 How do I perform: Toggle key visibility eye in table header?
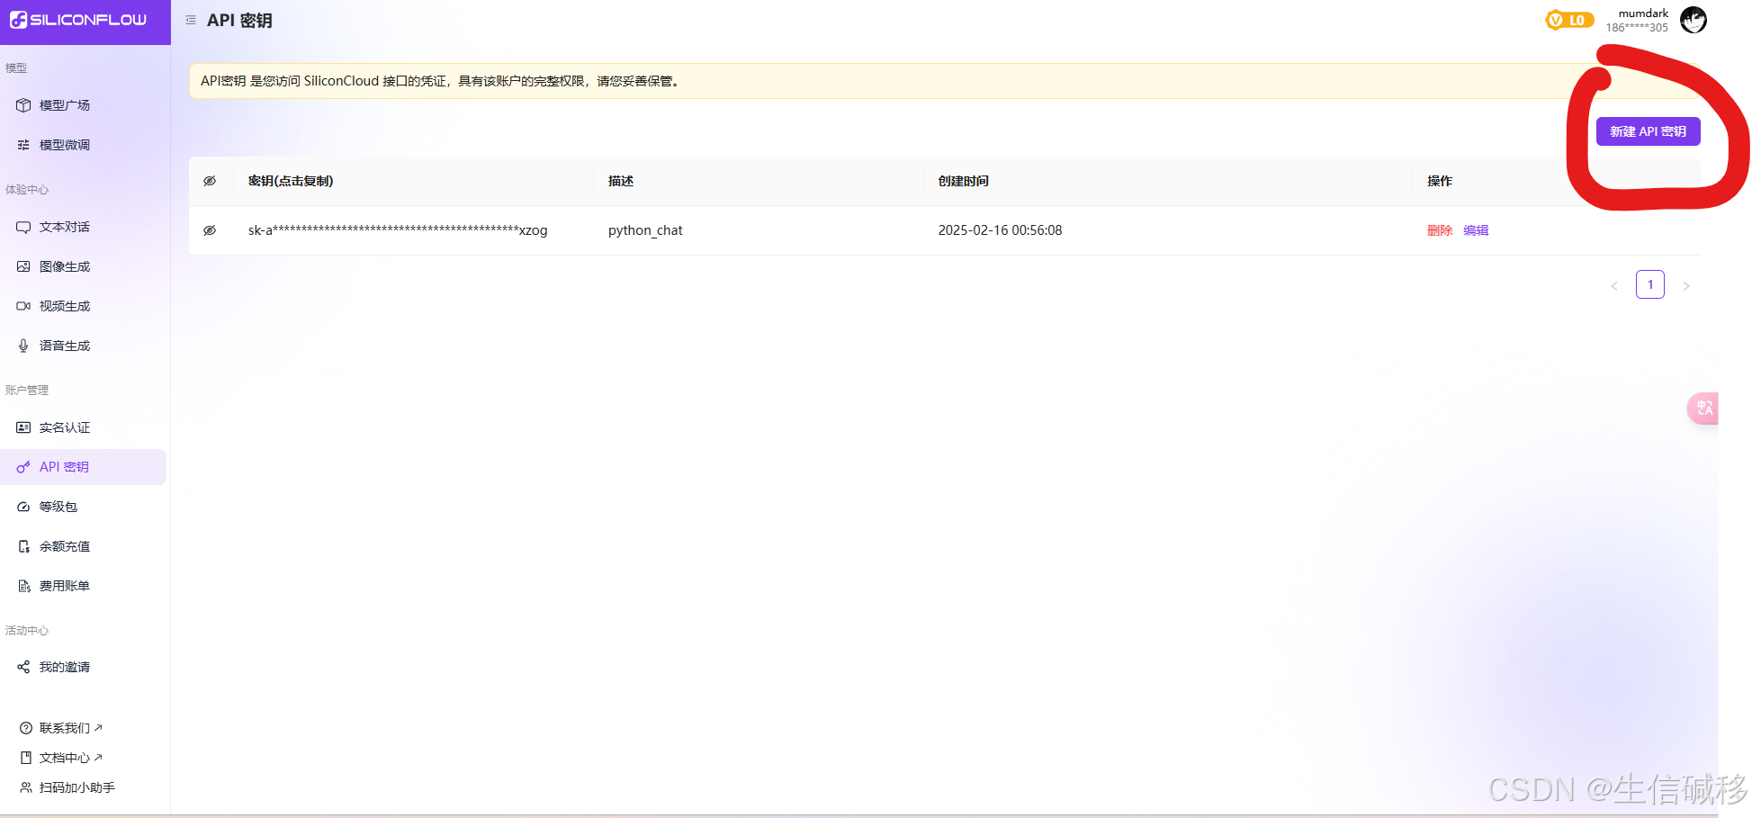[x=210, y=181]
